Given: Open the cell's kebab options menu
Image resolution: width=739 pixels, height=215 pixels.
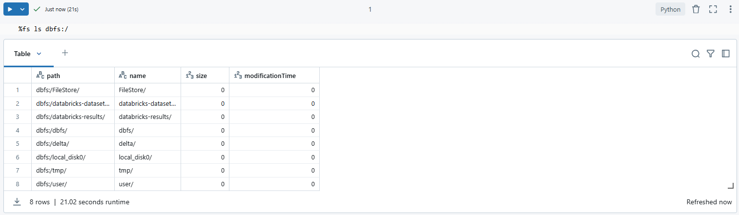Looking at the screenshot, I should 730,9.
